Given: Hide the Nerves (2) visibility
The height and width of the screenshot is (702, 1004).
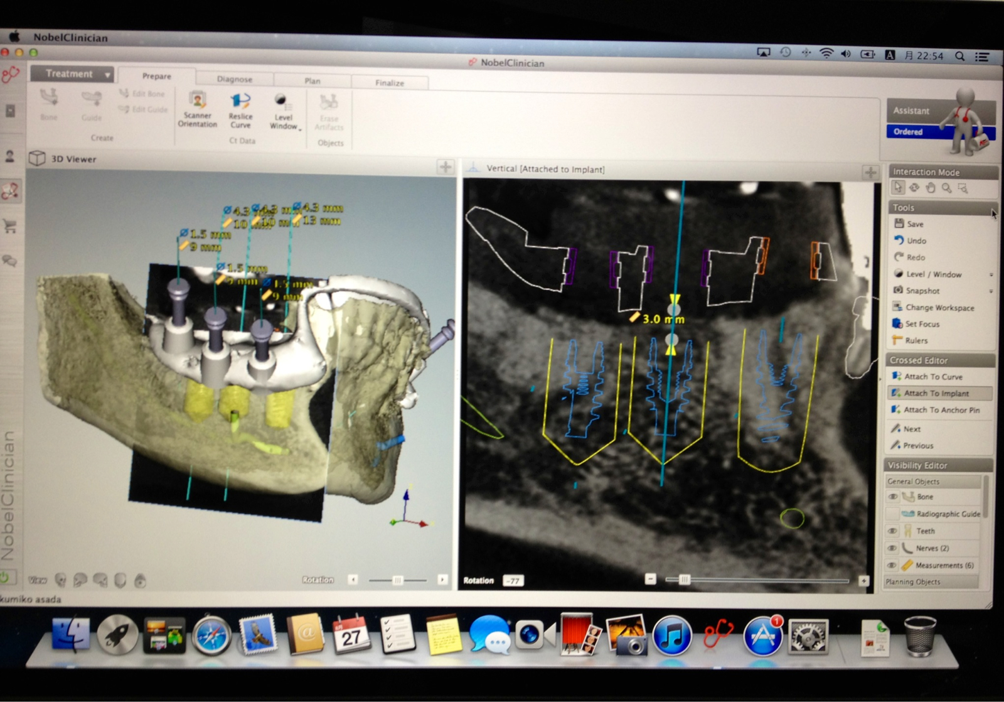Looking at the screenshot, I should [892, 548].
